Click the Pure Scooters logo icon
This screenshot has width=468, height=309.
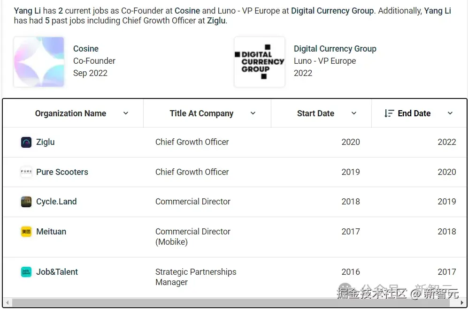[26, 172]
